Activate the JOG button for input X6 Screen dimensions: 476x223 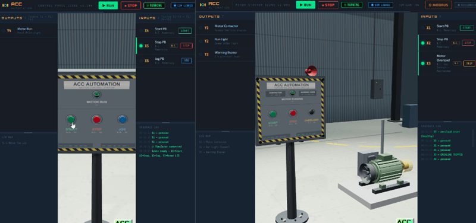[186, 60]
